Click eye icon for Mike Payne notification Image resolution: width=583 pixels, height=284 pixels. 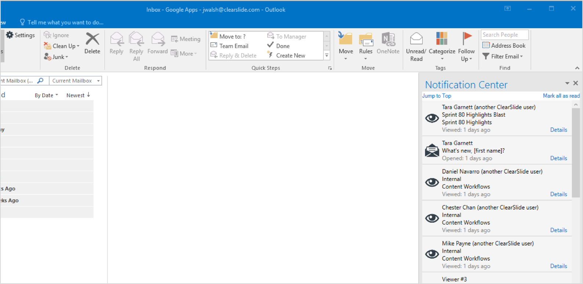[432, 254]
